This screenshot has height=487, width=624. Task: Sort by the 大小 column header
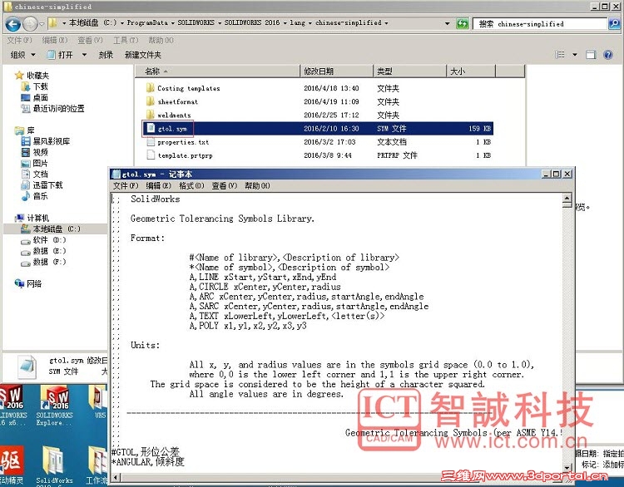471,71
